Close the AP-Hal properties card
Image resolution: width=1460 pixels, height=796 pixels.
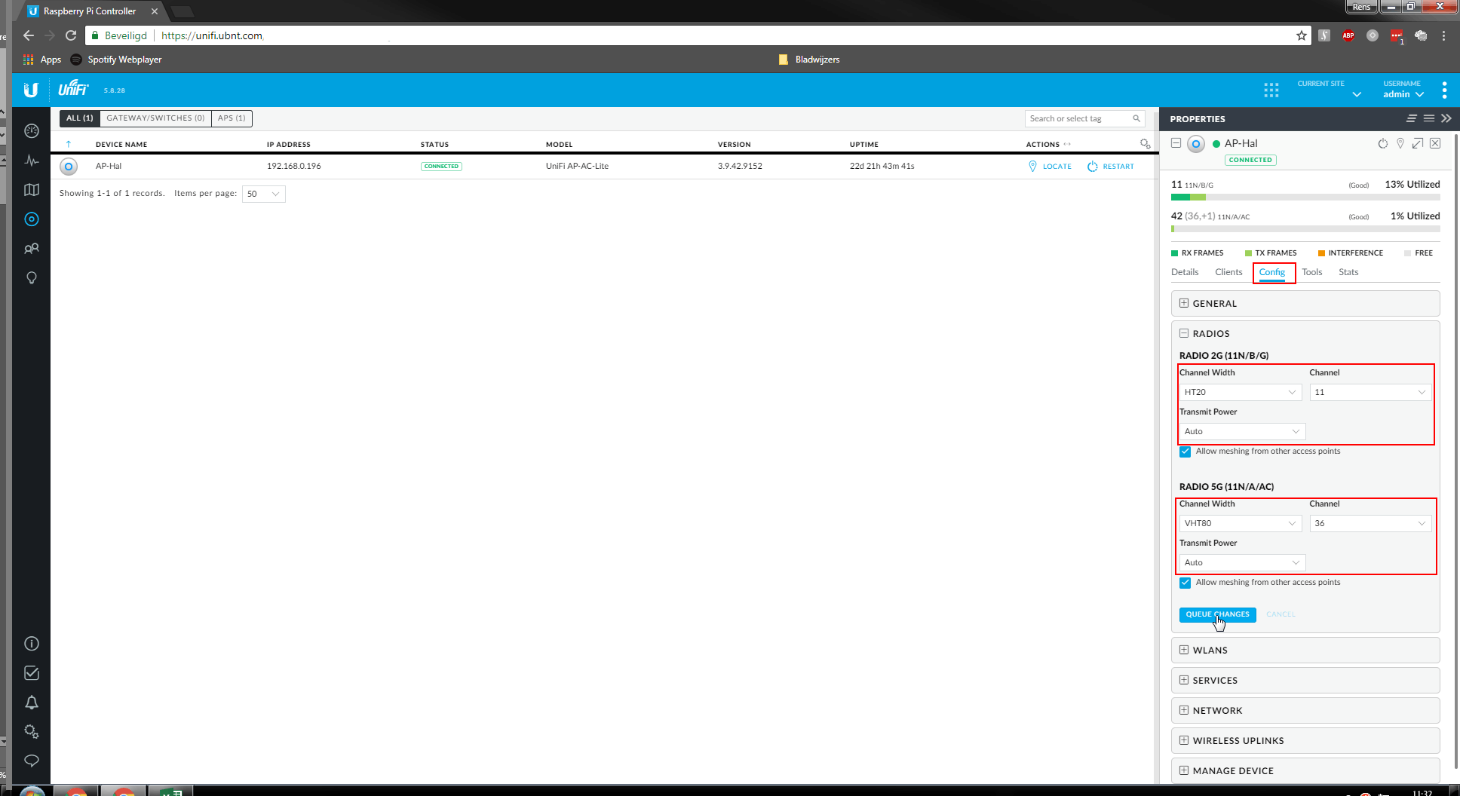click(1435, 143)
